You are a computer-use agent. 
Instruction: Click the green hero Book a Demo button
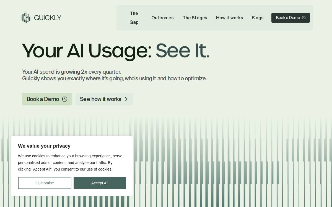[47, 99]
